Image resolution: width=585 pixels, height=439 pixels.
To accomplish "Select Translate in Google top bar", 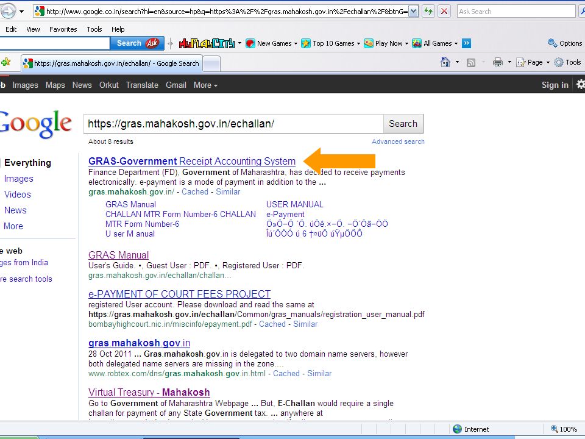I will (142, 85).
